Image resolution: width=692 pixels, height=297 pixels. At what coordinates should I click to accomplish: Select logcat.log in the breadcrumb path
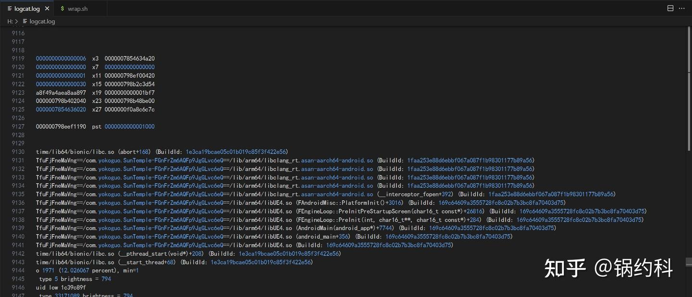(x=42, y=21)
